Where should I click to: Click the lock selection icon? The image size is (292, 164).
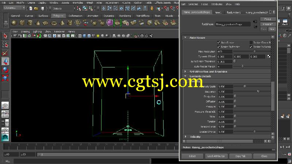coord(152,8)
